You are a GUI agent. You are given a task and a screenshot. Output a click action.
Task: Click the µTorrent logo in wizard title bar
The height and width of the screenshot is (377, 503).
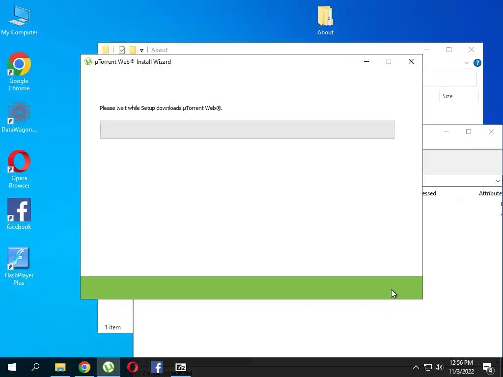click(88, 61)
